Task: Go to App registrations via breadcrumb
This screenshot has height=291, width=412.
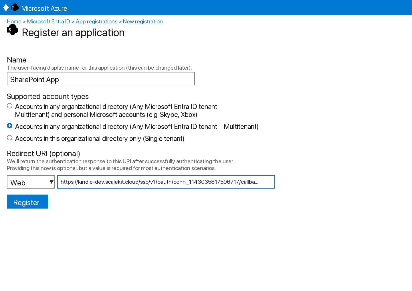Action: [x=96, y=21]
